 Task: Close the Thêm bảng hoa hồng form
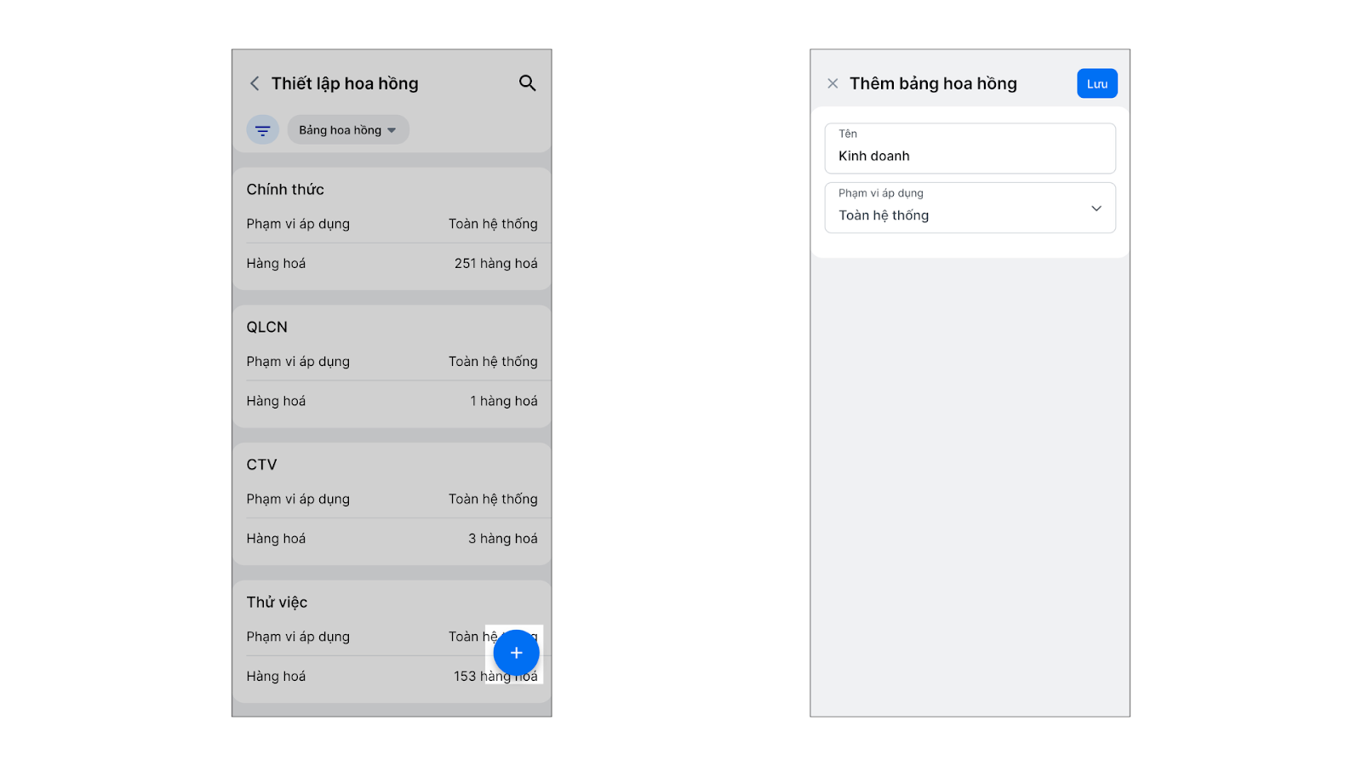(833, 83)
